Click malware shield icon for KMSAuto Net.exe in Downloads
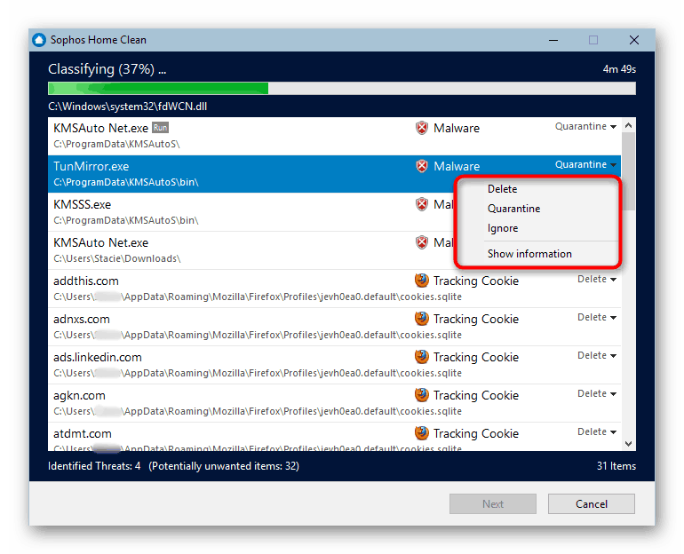Screen dimensions: 684x554 (x=421, y=242)
